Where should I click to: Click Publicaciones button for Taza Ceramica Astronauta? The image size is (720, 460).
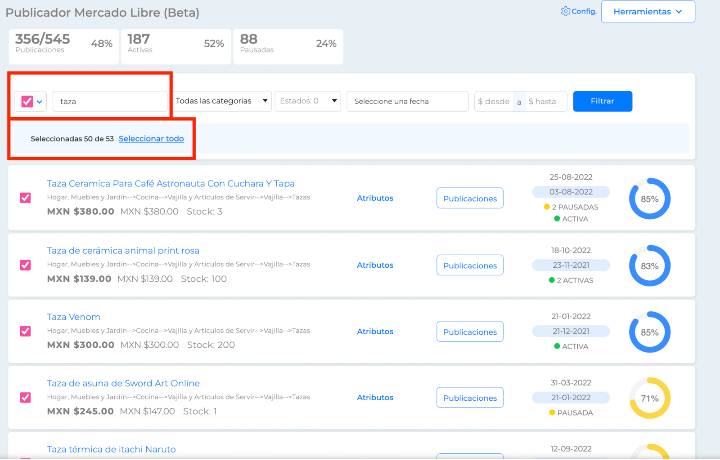[470, 198]
